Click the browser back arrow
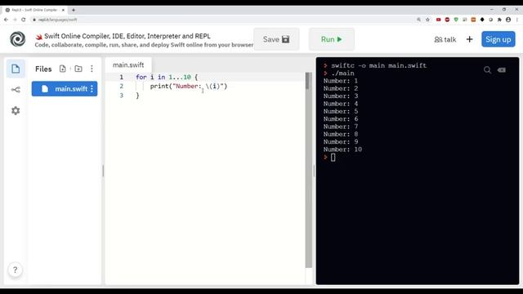523x294 pixels. click(6, 20)
